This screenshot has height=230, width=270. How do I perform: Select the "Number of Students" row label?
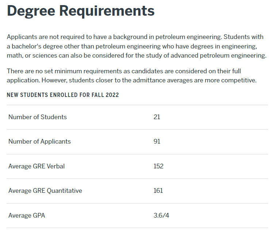tap(38, 117)
